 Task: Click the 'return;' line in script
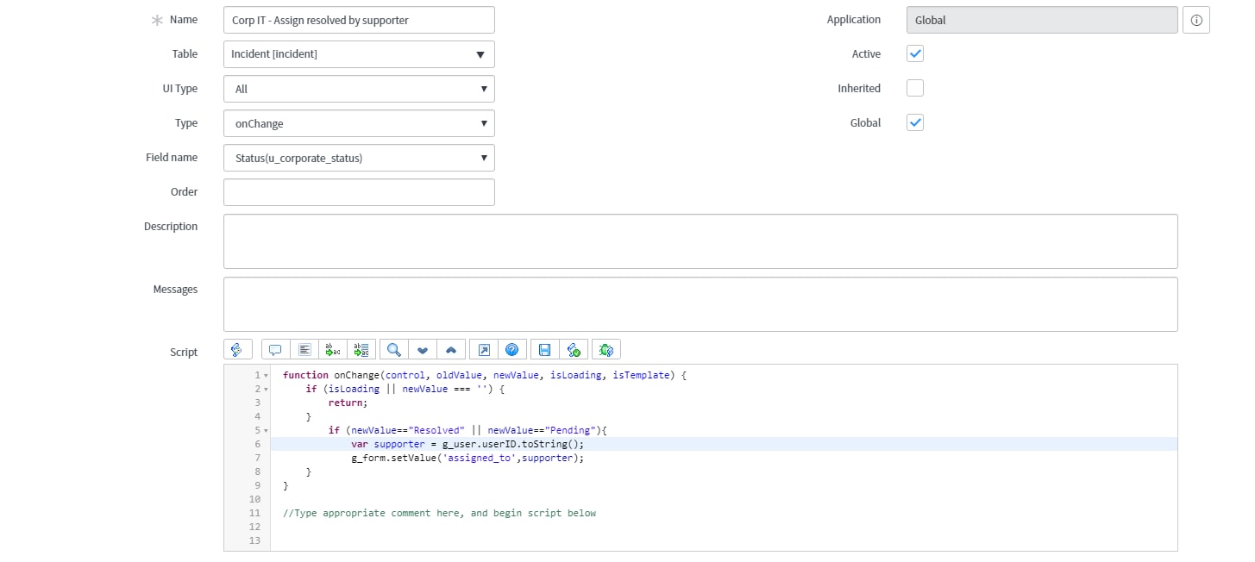tap(348, 403)
